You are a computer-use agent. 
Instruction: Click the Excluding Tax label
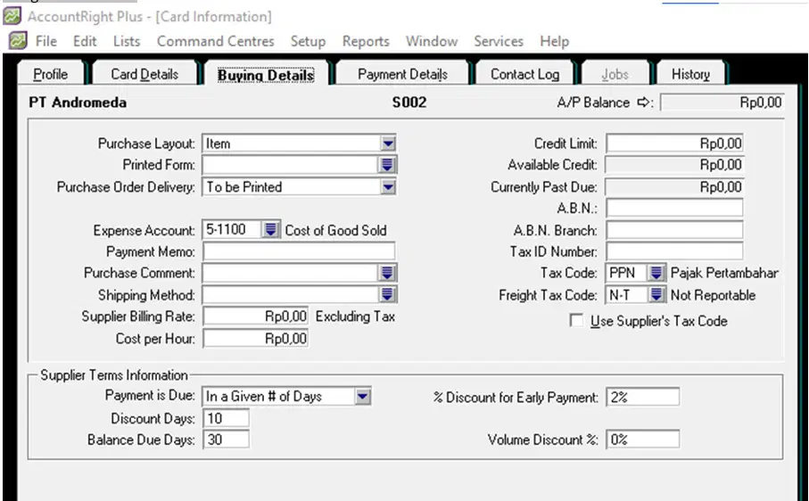(356, 316)
